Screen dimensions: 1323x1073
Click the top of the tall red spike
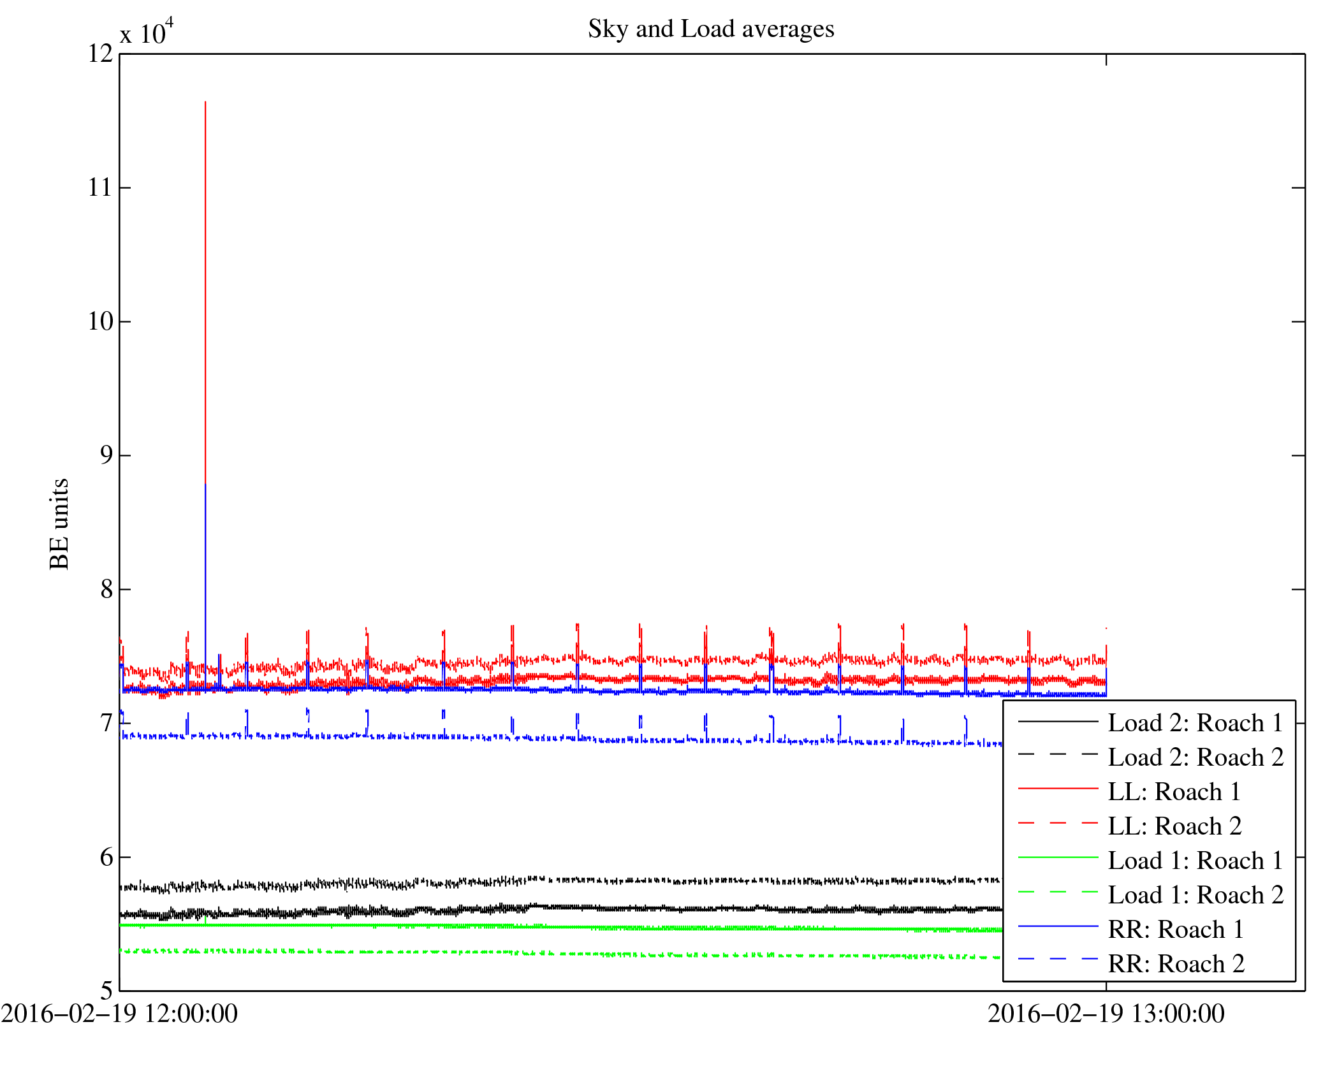point(205,103)
